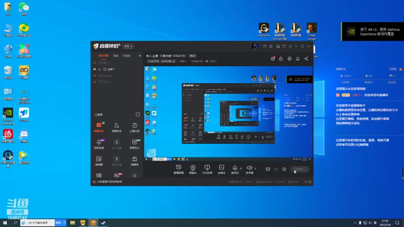The width and height of the screenshot is (404, 227).
Task: Toggle lock on the 全屏 1 source
Action: click(x=99, y=69)
